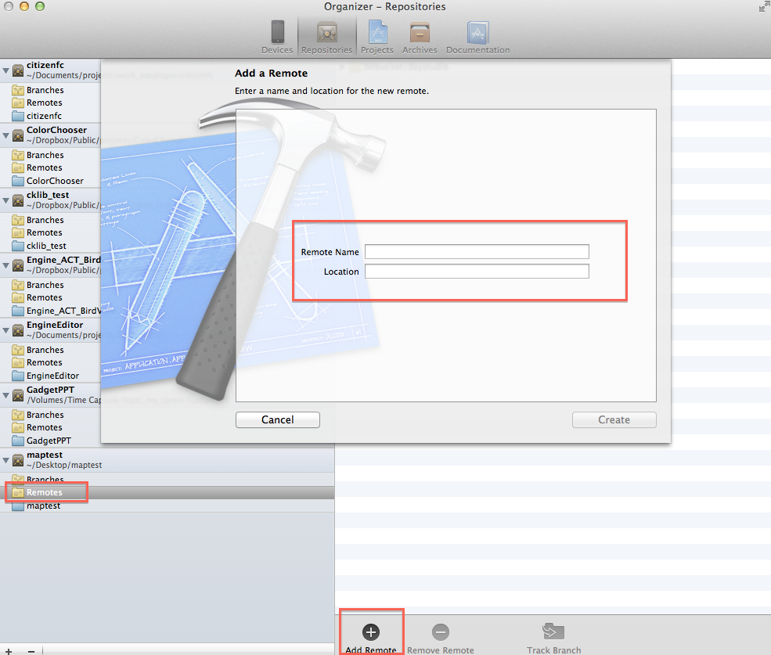Collapse the citizenfc repository disclosure triangle

coord(6,70)
